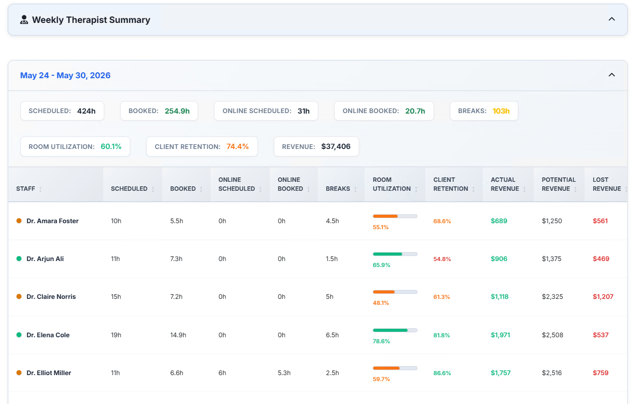Click the 86.6% client retention value
The image size is (636, 404).
click(x=442, y=373)
